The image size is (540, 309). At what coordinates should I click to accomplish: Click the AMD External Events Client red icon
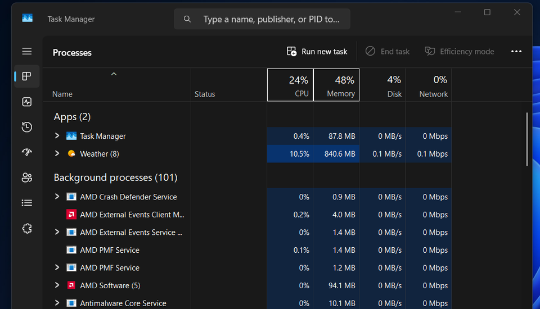coord(71,215)
